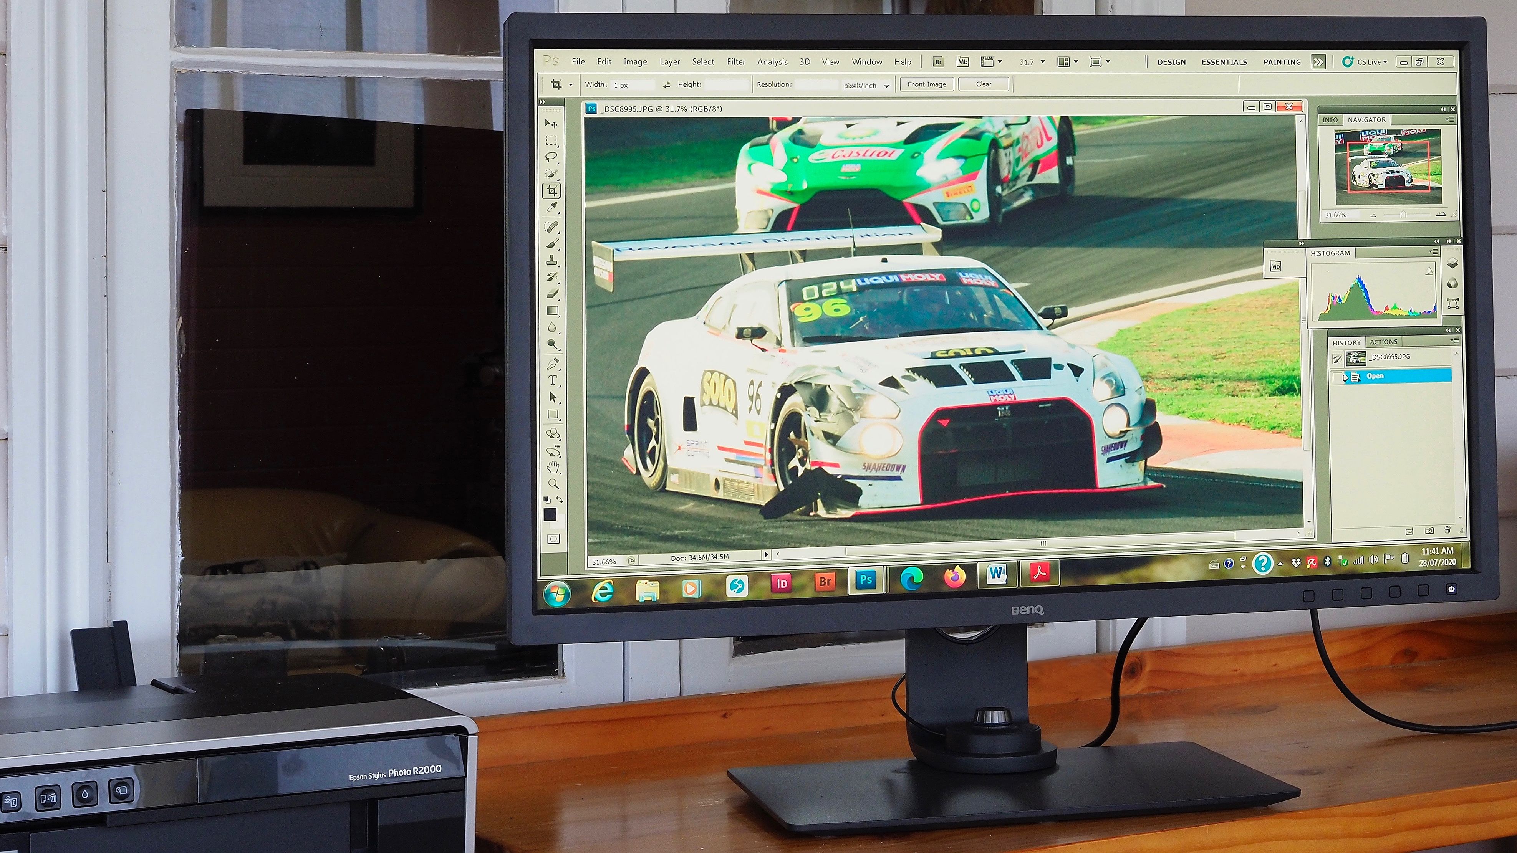Select the Zoom tool

point(553,484)
